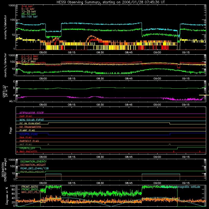The width and height of the screenshot is (209, 209).
Task: Select the 25-50 keV legend label
Action: 28,14
